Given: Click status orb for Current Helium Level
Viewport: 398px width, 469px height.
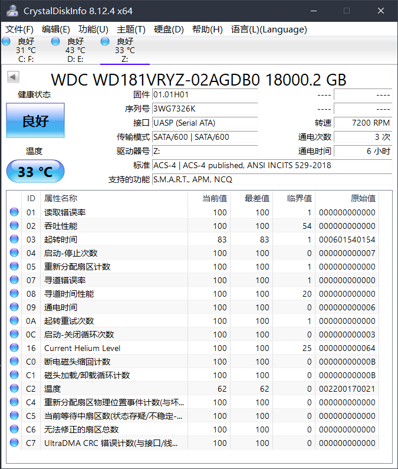Looking at the screenshot, I should coord(14,347).
